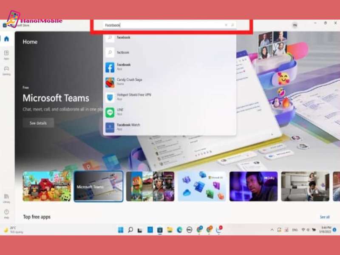
Task: Open the notification badge beside clock
Action: pyautogui.click(x=334, y=230)
